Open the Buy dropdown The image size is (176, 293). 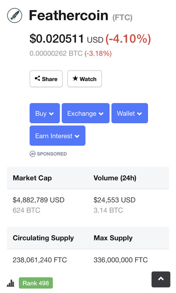click(45, 113)
